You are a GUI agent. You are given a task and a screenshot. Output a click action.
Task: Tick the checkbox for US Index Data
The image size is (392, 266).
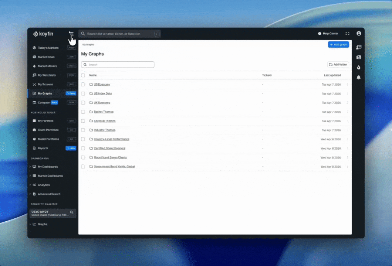(83, 94)
